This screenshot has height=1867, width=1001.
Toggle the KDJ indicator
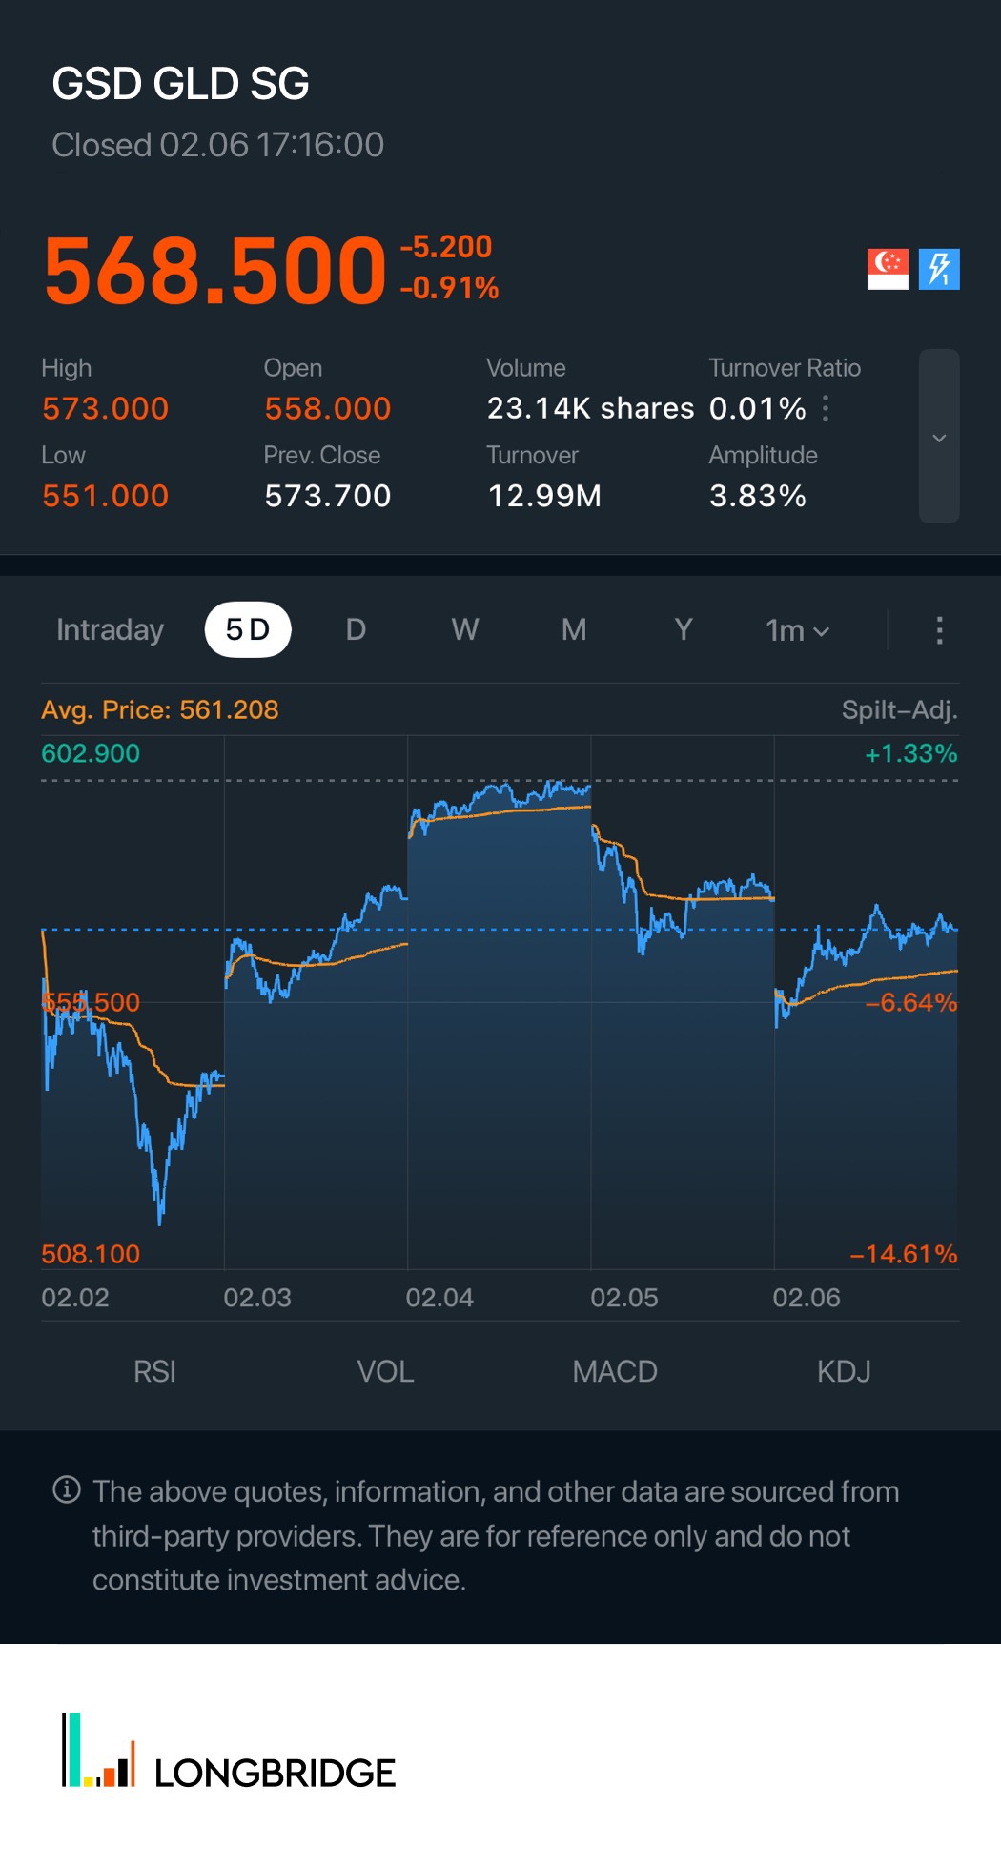(844, 1371)
